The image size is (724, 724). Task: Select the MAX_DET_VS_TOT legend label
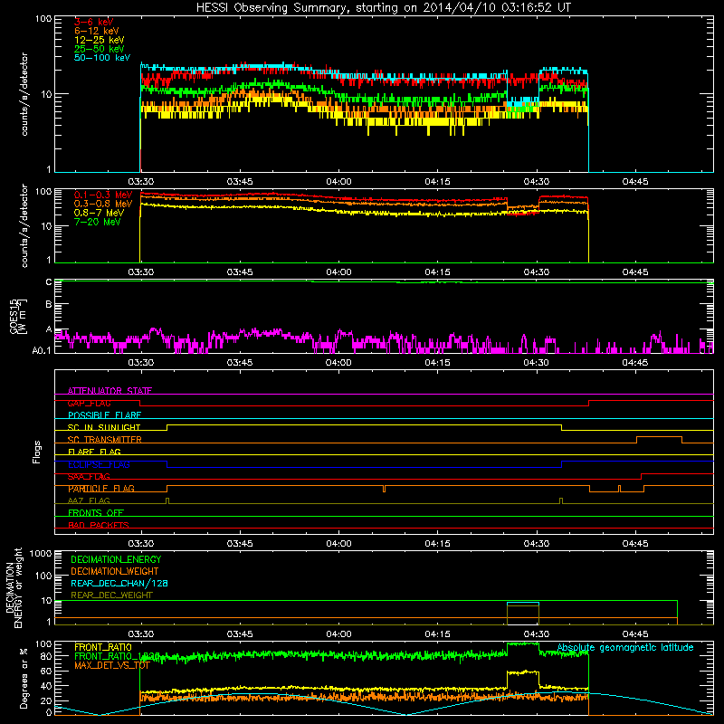(111, 665)
